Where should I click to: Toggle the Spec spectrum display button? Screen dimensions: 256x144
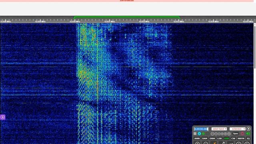click(236, 134)
